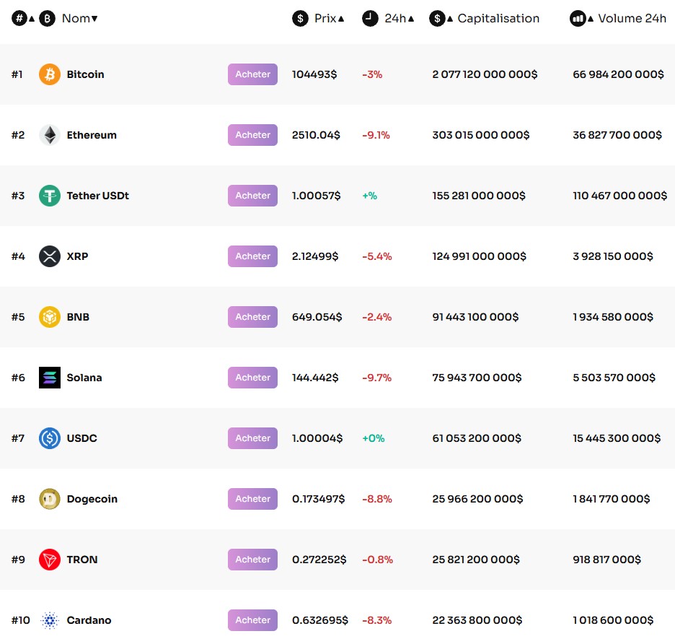Click the BNB coin logo
The height and width of the screenshot is (639, 675).
click(x=49, y=316)
